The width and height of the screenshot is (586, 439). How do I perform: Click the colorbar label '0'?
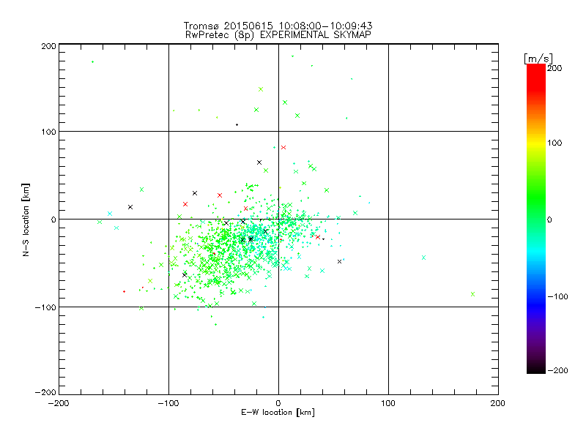point(549,219)
